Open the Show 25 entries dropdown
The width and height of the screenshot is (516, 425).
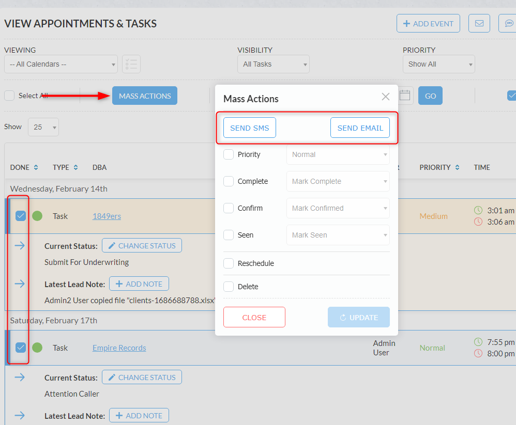[43, 127]
